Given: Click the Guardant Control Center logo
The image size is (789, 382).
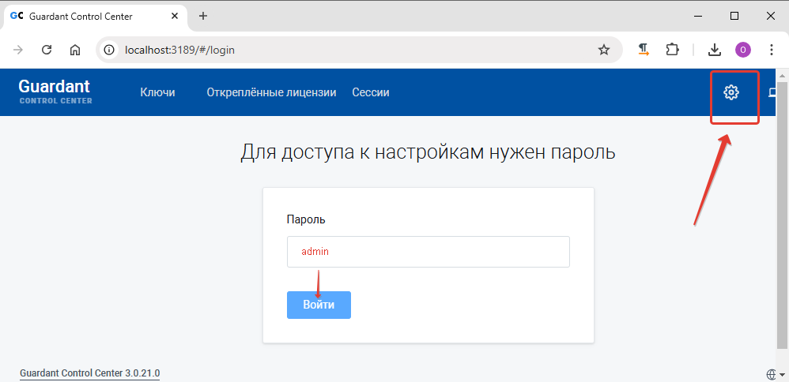Looking at the screenshot, I should point(55,92).
